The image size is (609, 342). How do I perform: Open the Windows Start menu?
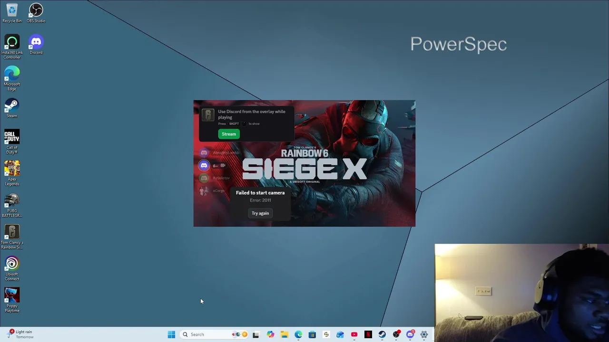[171, 334]
